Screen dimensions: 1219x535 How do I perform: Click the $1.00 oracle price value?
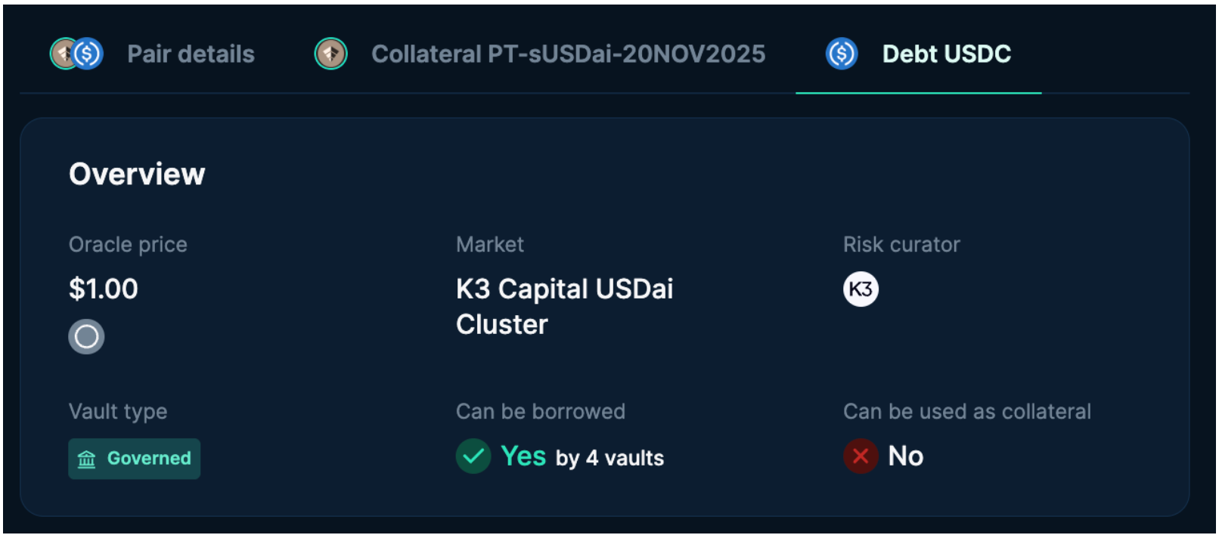point(104,289)
